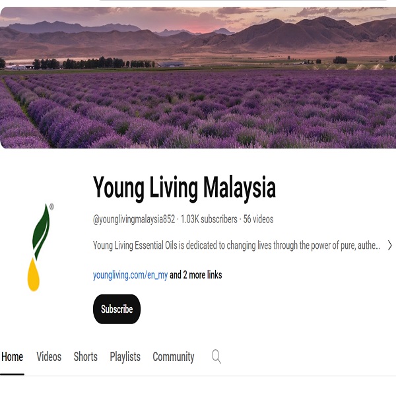Go to the Playlists tab
This screenshot has width=396, height=396.
pos(125,356)
